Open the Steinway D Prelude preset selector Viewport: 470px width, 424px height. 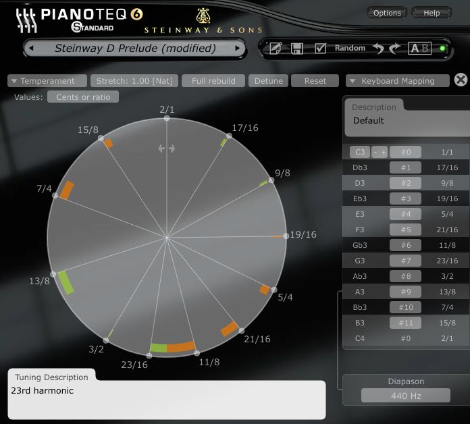pos(135,48)
